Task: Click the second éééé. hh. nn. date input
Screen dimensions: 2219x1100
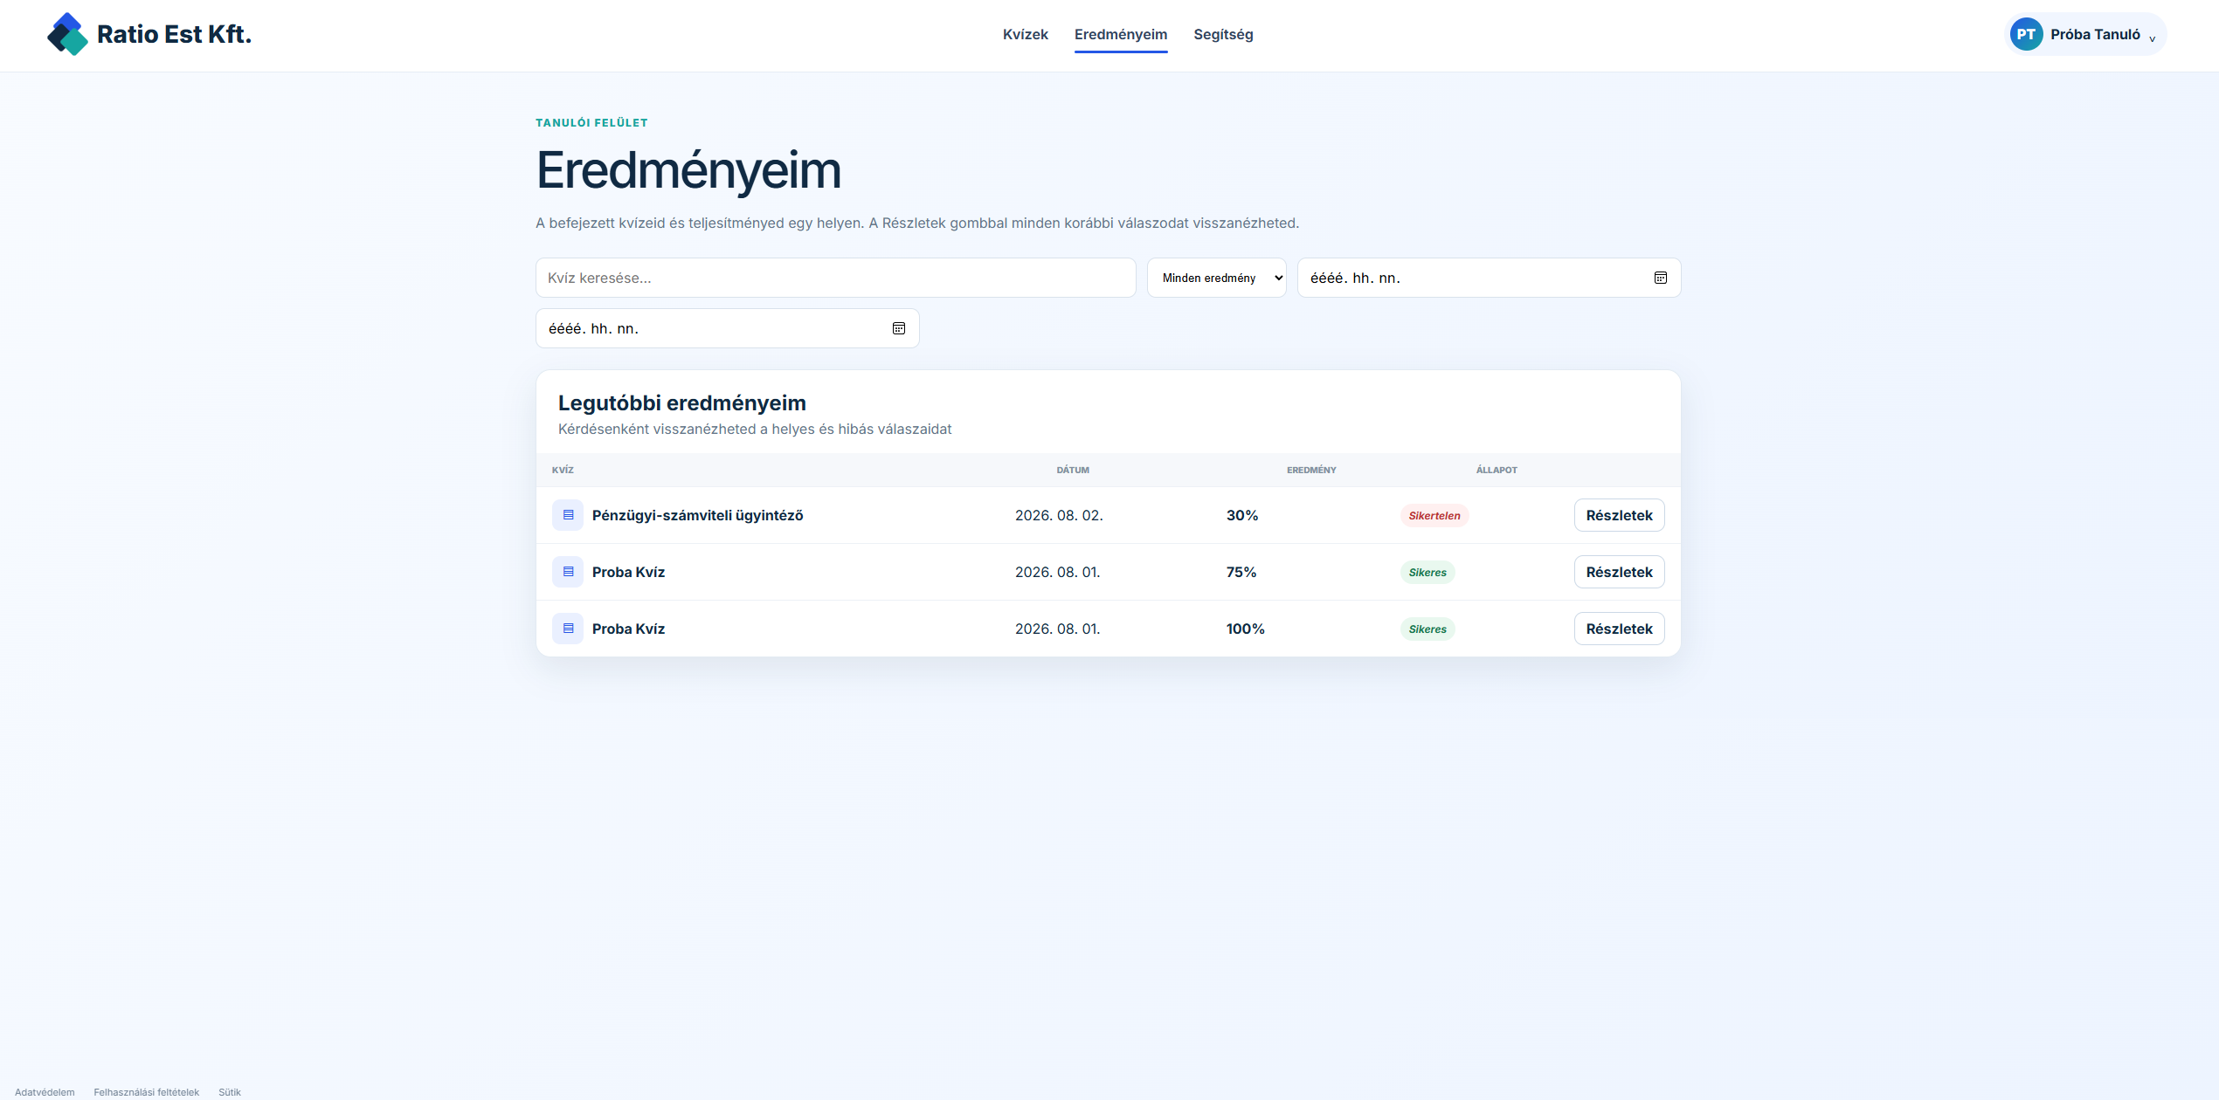Action: pyautogui.click(x=727, y=328)
